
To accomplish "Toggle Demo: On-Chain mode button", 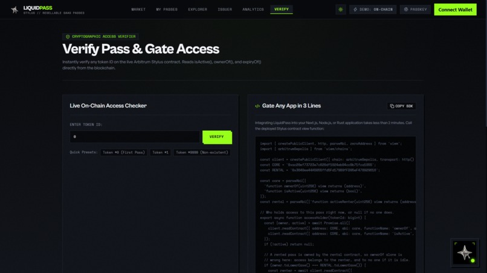I will click(x=373, y=10).
